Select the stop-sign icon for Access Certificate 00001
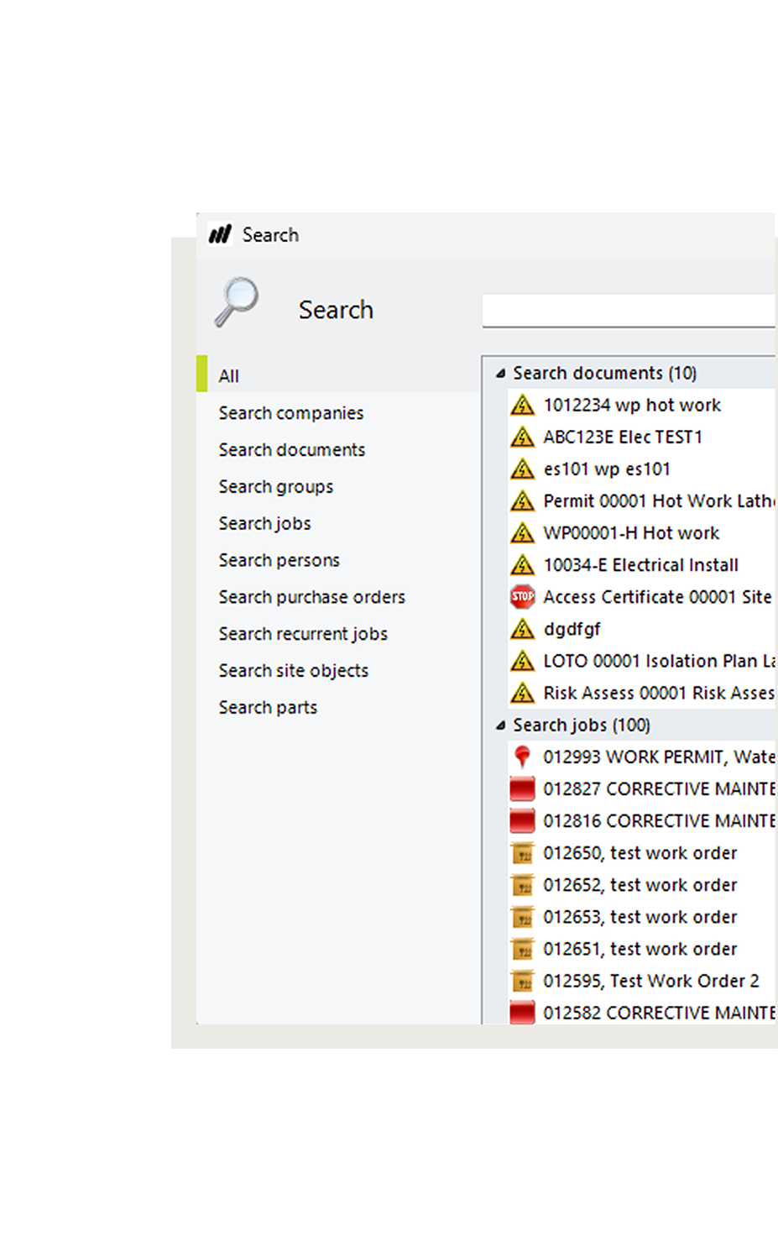Screen dimensions: 778x1257 pyautogui.click(x=522, y=596)
